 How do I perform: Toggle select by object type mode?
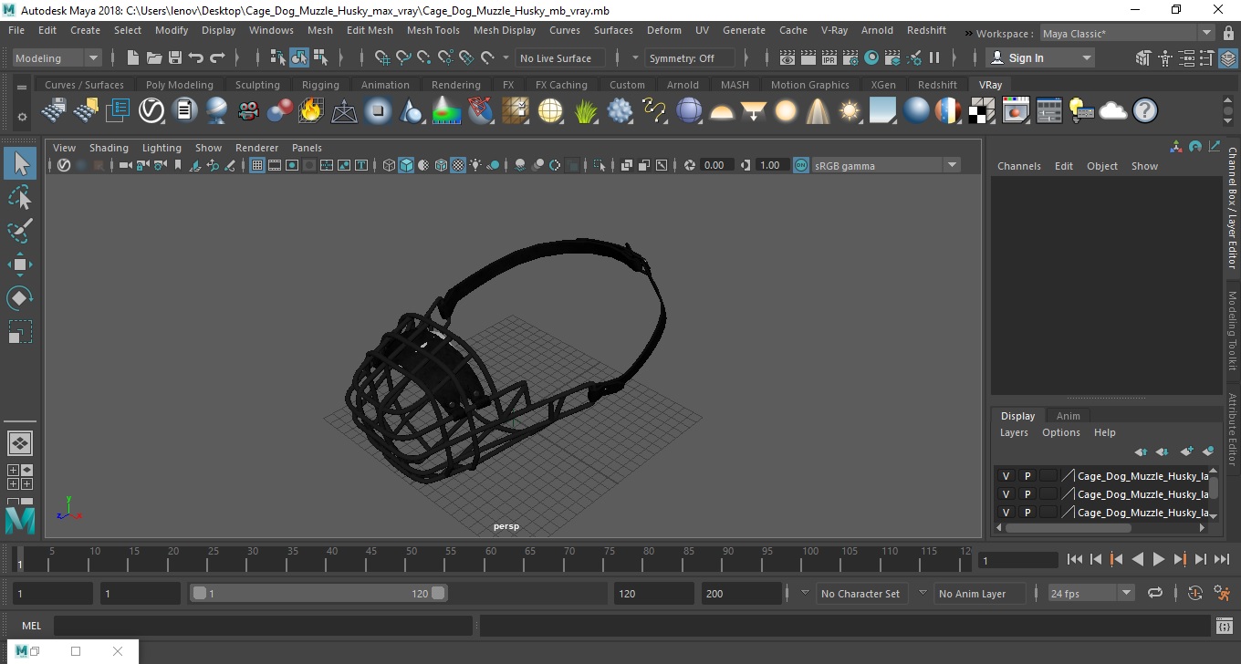pyautogui.click(x=299, y=57)
